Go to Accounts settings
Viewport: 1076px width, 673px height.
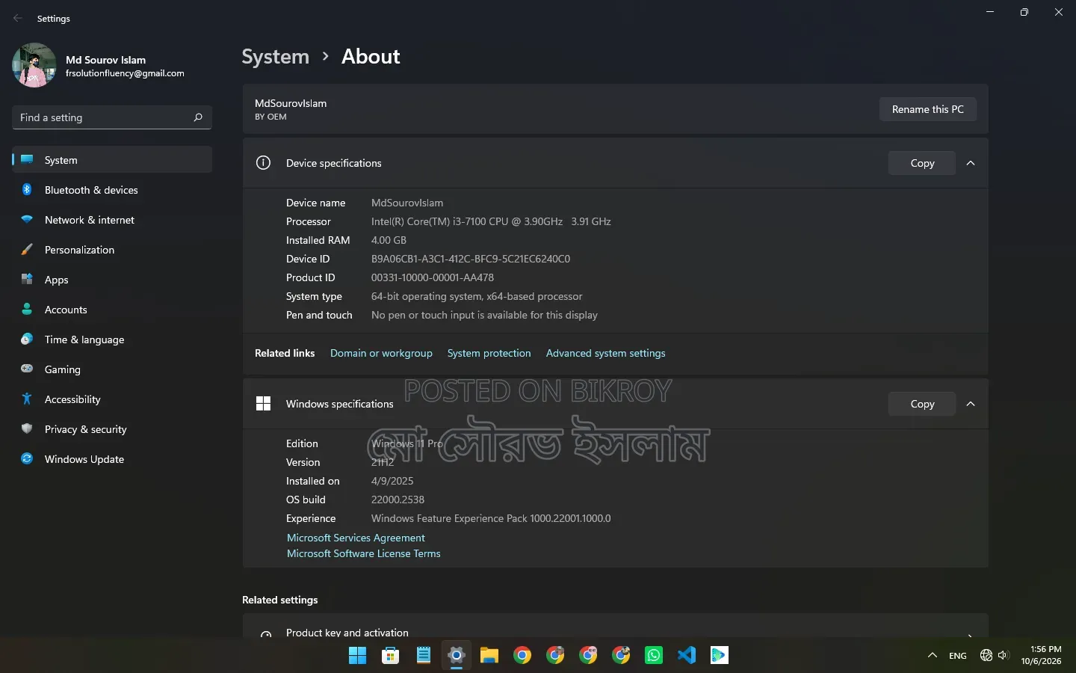pos(112,310)
